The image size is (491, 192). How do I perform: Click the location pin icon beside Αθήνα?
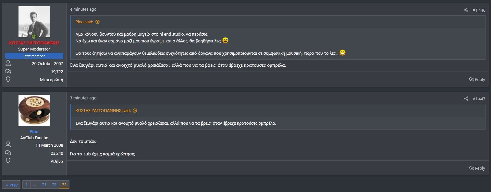8,161
